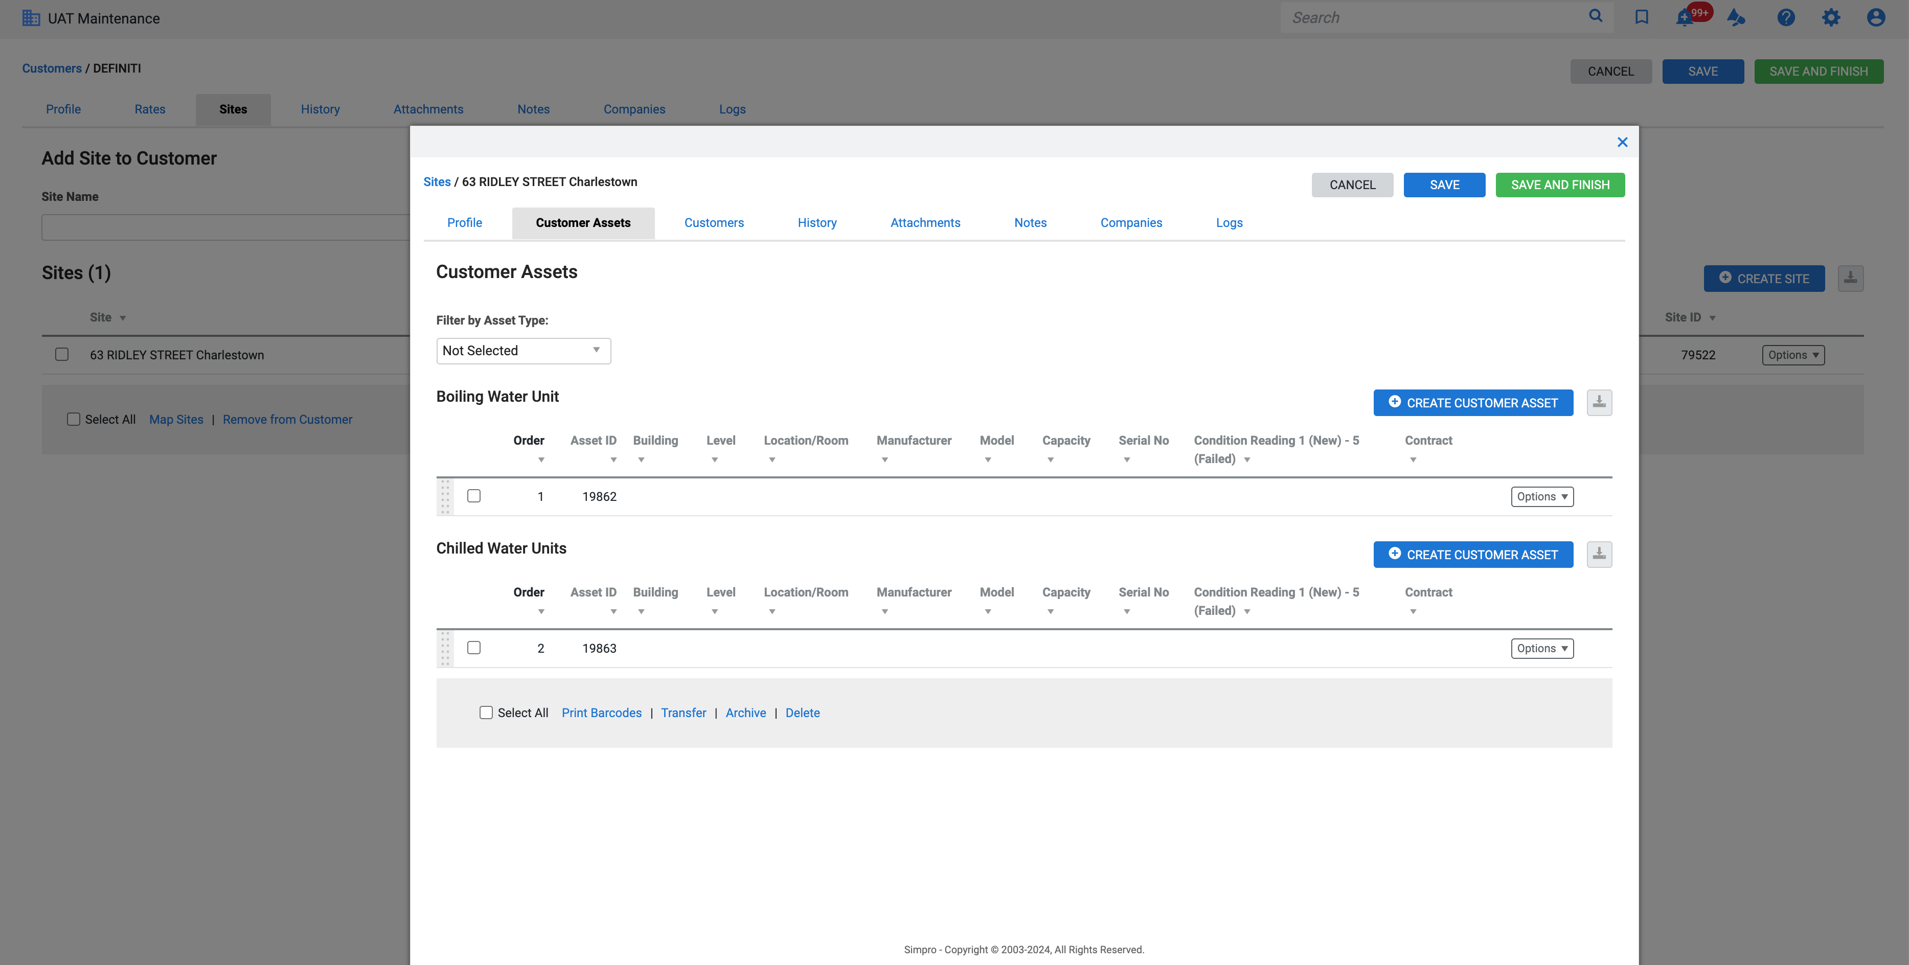Open the Logs tab in site dialog

1229,222
